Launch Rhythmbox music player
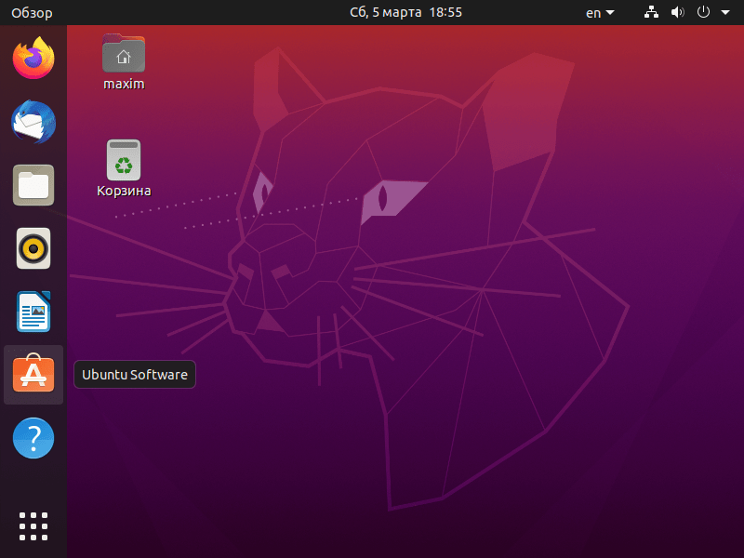Viewport: 744px width, 558px height. point(33,248)
